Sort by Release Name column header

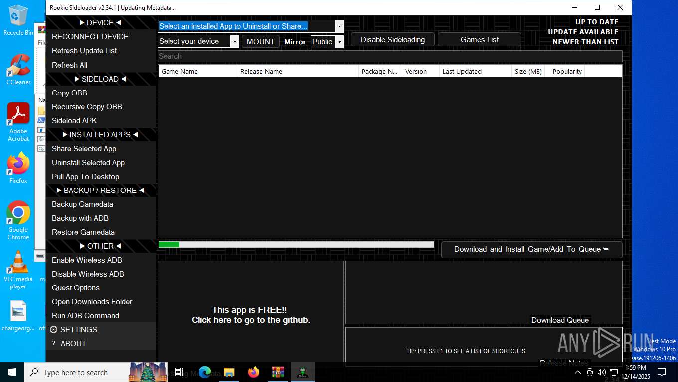(x=298, y=71)
